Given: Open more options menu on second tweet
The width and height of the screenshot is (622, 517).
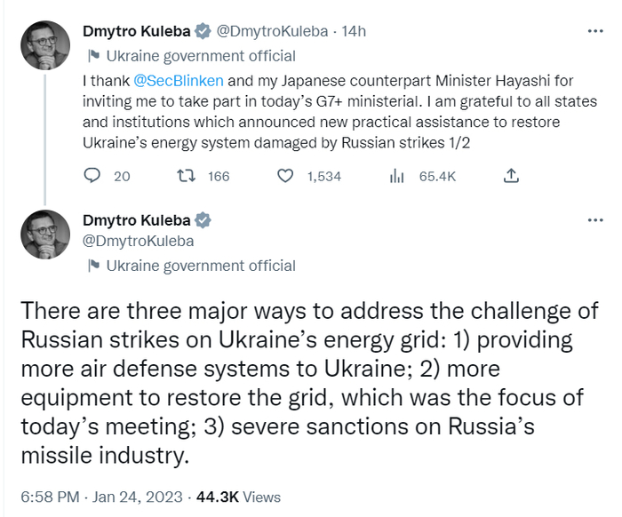Looking at the screenshot, I should [595, 220].
